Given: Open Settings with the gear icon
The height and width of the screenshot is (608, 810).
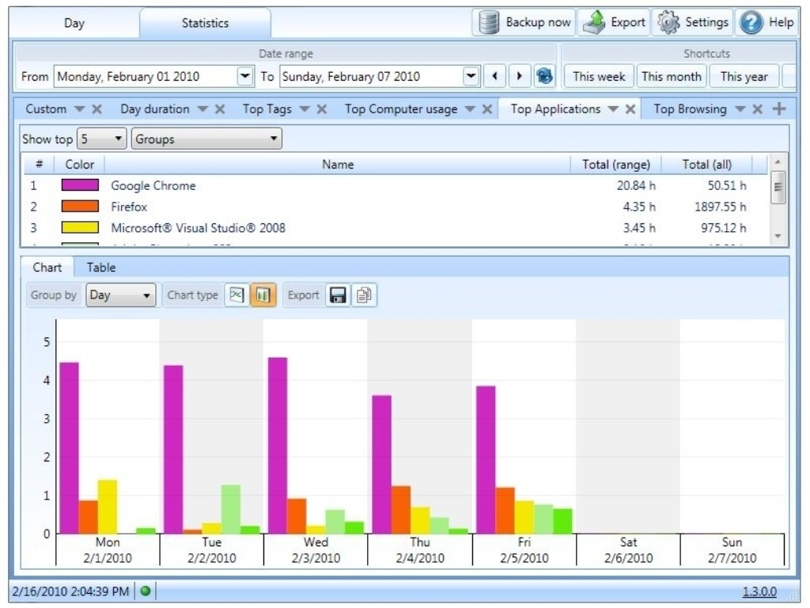Looking at the screenshot, I should 669,22.
